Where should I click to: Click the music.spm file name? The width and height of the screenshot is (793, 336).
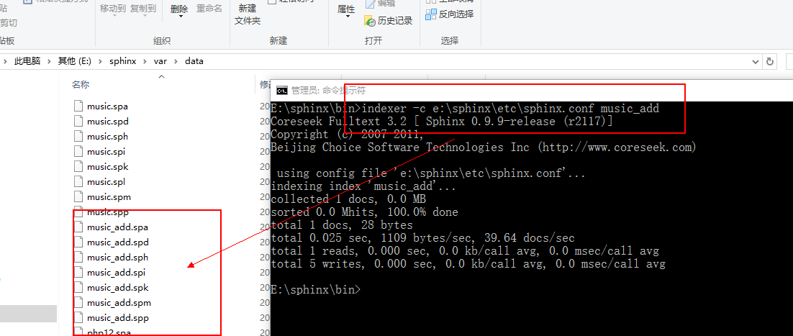(x=109, y=196)
